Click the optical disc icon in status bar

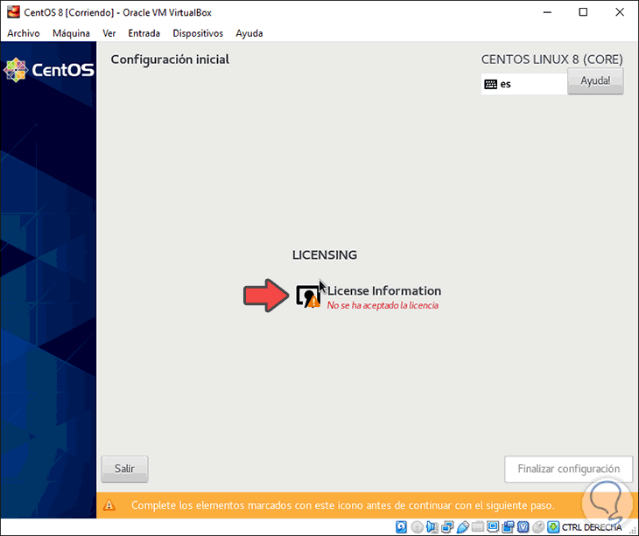pyautogui.click(x=417, y=527)
